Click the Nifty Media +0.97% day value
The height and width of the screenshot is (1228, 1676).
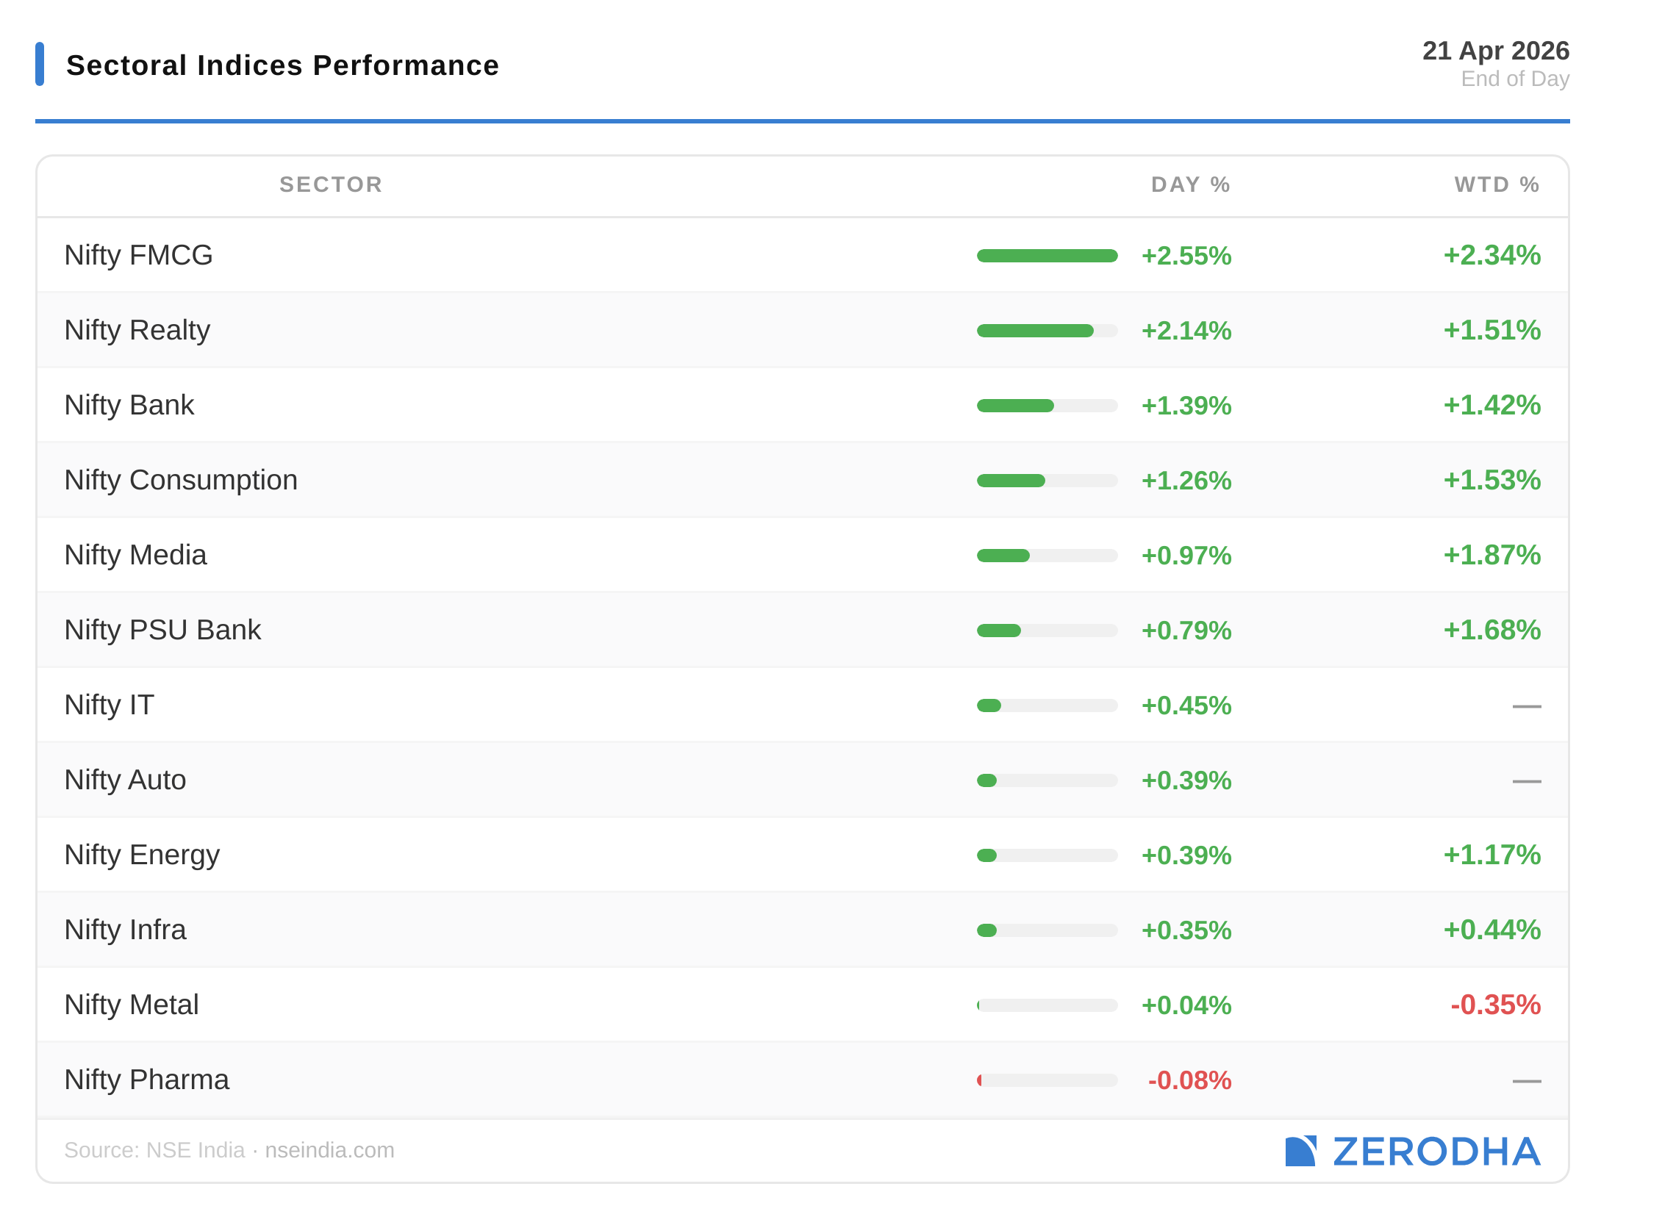1186,556
